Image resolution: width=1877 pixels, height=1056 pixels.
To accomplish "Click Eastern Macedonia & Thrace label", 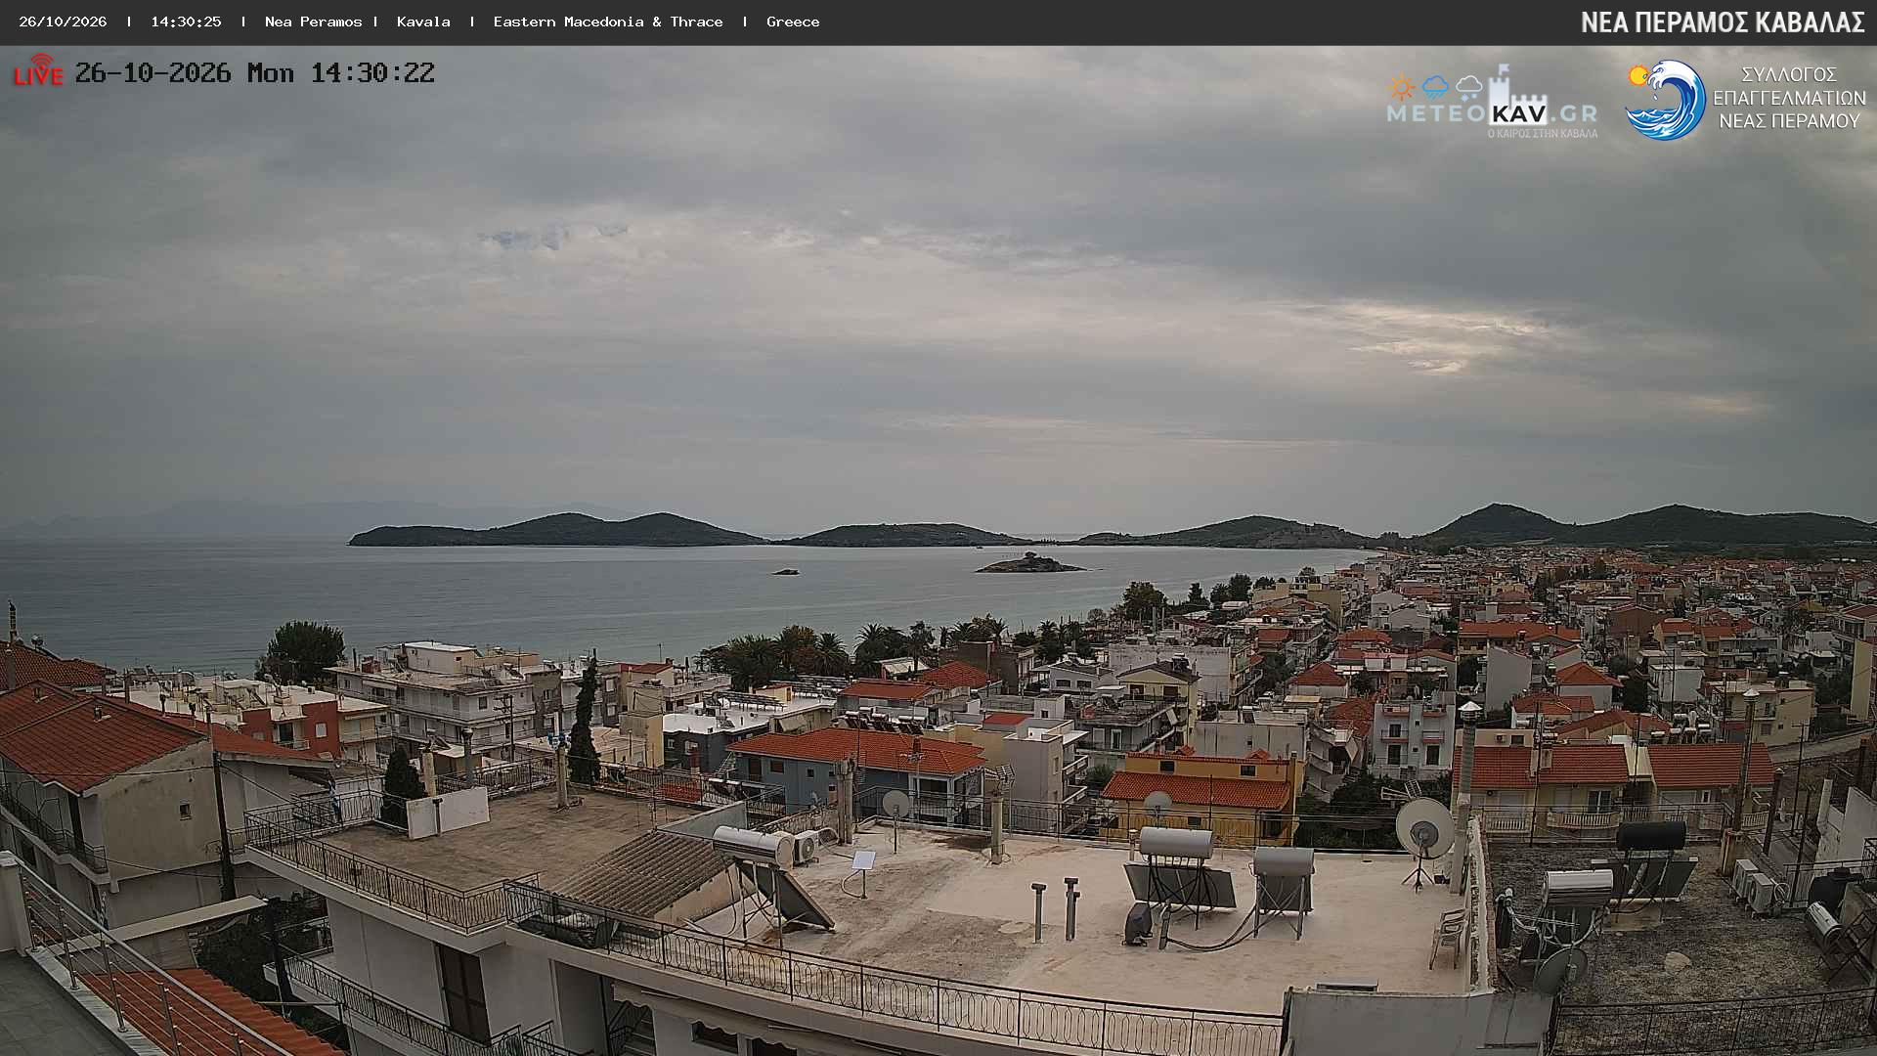I will coord(608,22).
